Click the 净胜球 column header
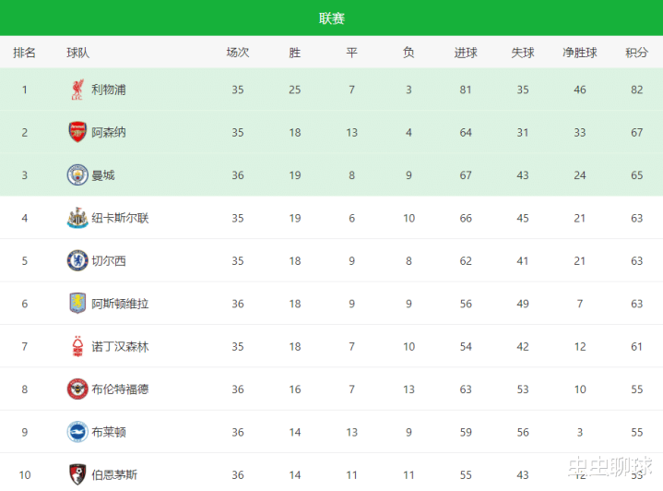 pos(580,53)
